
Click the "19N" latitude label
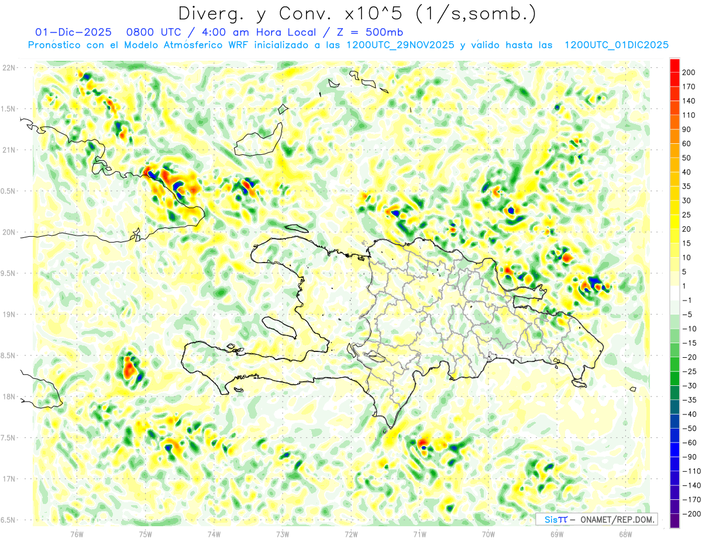(10, 315)
